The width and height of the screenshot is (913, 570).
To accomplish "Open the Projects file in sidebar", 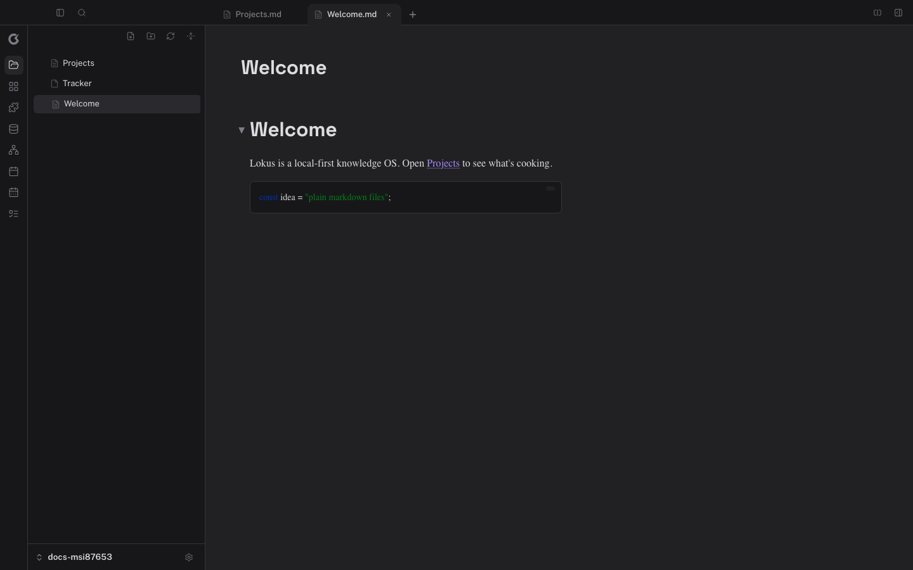I will (x=117, y=63).
